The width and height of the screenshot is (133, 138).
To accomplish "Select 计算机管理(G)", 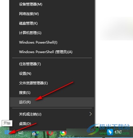I will tap(52, 33).
